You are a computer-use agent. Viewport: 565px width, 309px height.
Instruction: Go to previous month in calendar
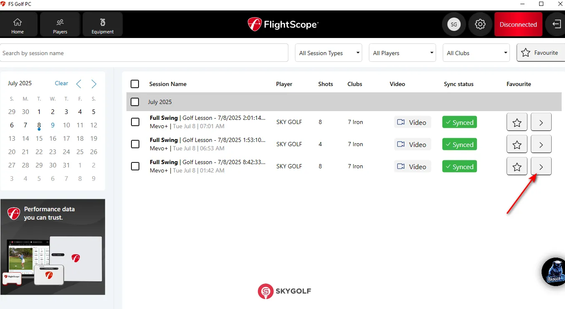tap(79, 84)
